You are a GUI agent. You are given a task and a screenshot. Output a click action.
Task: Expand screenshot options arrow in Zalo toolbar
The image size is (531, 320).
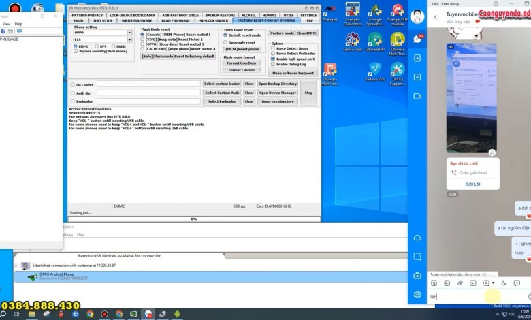pyautogui.click(x=493, y=283)
